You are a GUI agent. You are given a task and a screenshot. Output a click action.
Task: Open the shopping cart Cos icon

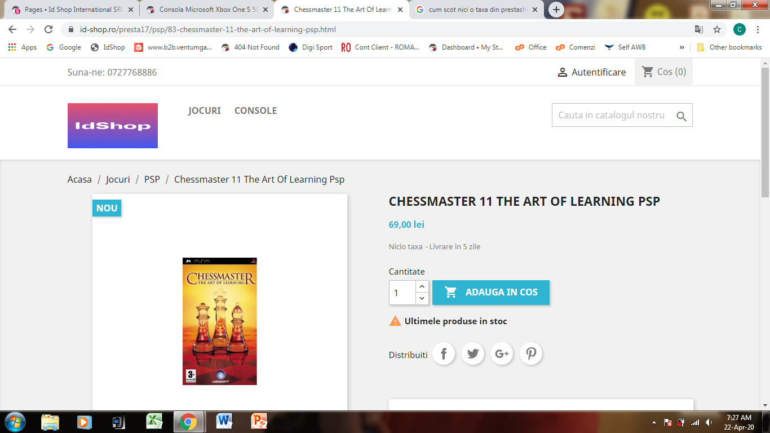click(648, 72)
